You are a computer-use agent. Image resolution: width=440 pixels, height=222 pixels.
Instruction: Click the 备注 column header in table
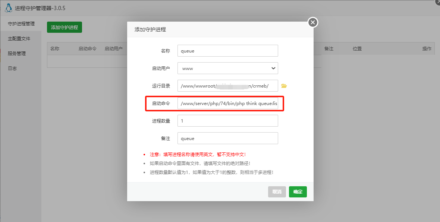[329, 49]
